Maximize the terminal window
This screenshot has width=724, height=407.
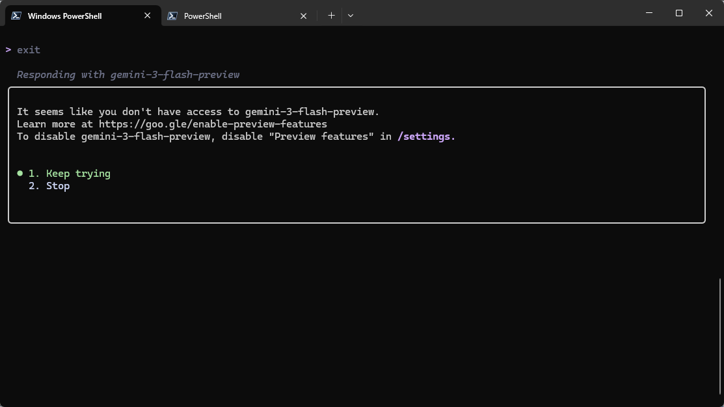click(x=678, y=13)
